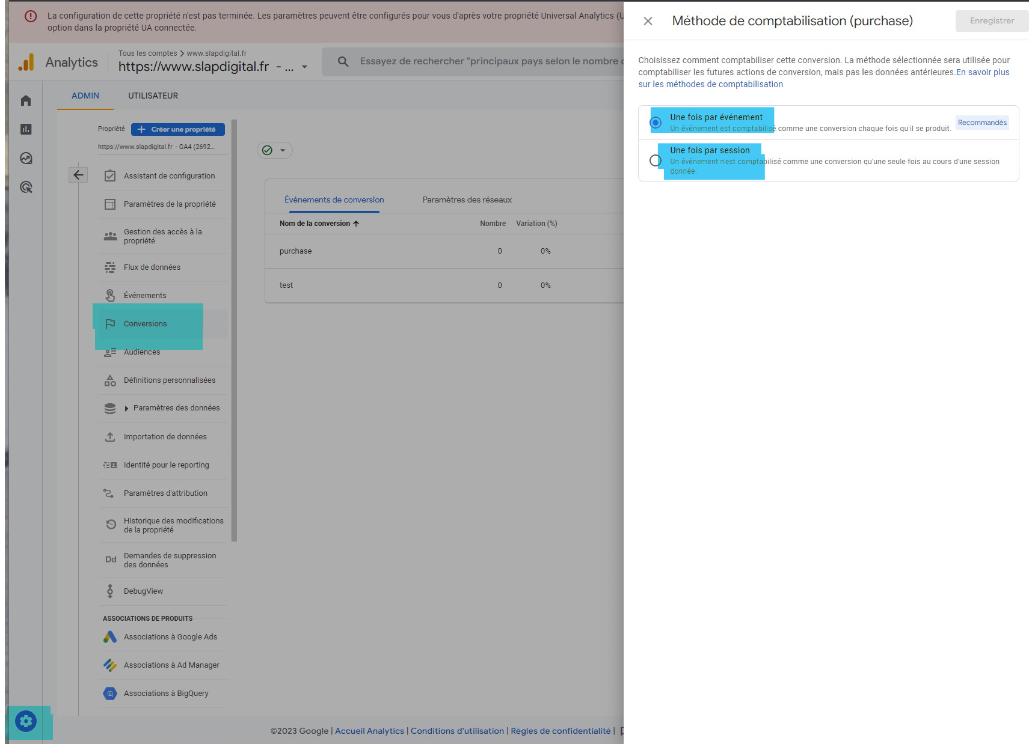Click the search magnifier icon

coord(342,61)
